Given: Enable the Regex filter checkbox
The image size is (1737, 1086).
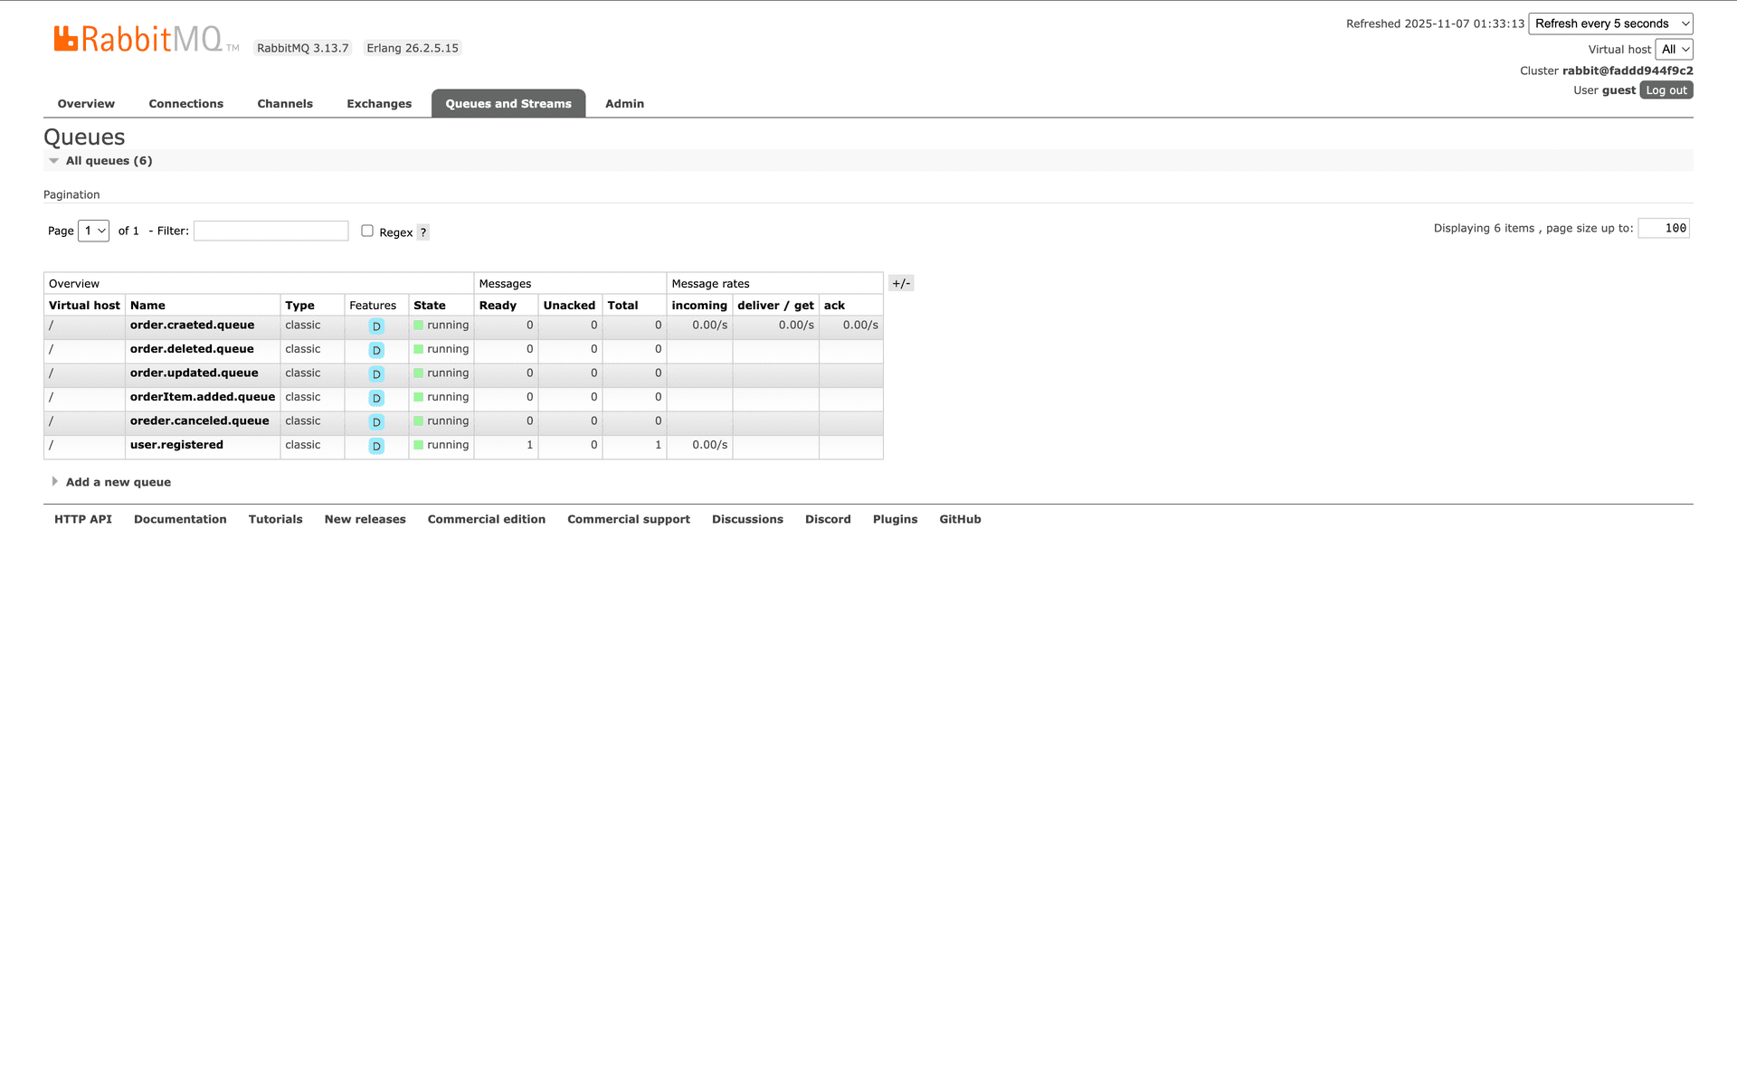Looking at the screenshot, I should (x=367, y=231).
